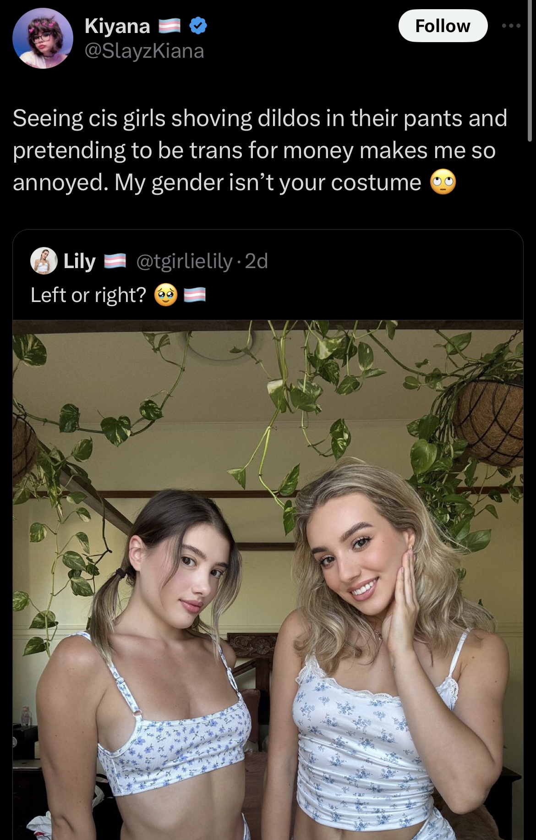
Task: Click the Follow button
Action: click(443, 26)
